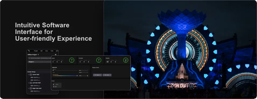Image resolution: width=257 pixels, height=99 pixels.
Task: Click the Right Side Wall screen group icon
Action: point(31,88)
